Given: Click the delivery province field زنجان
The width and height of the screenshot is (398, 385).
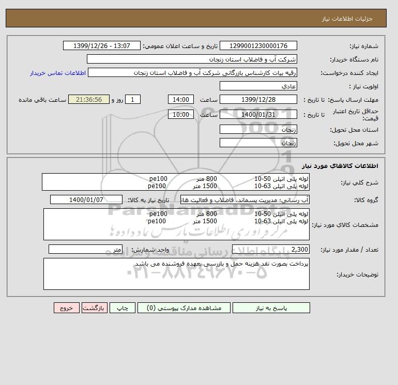Looking at the screenshot, I should (x=258, y=129).
